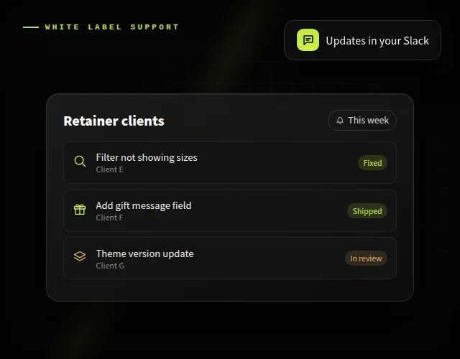Click the magnifier icon beside Filter not showing sizes
460x359 pixels.
[80, 161]
